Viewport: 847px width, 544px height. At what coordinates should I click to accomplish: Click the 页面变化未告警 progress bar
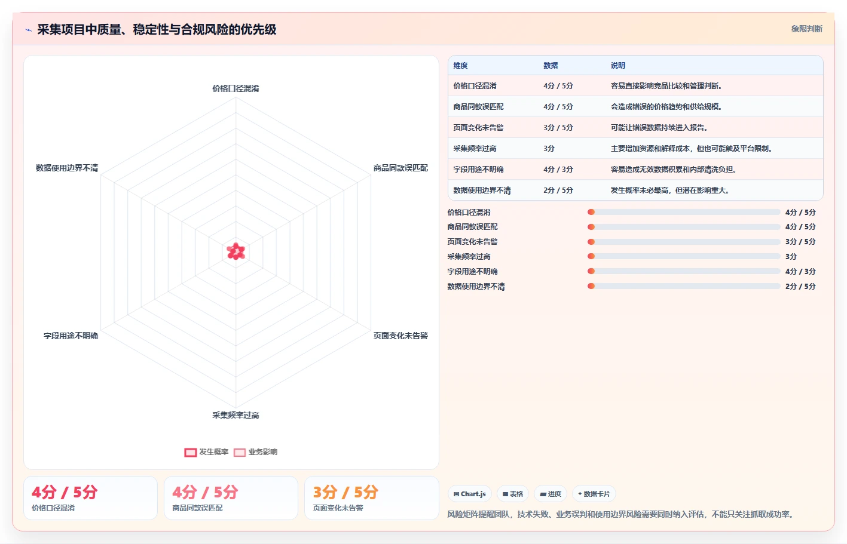pyautogui.click(x=684, y=242)
